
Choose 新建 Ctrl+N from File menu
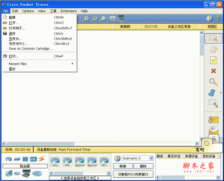click(39, 17)
